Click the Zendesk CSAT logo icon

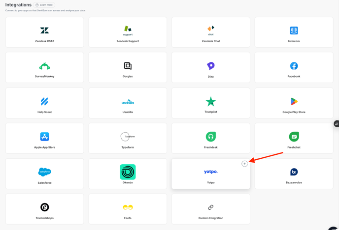pyautogui.click(x=44, y=30)
